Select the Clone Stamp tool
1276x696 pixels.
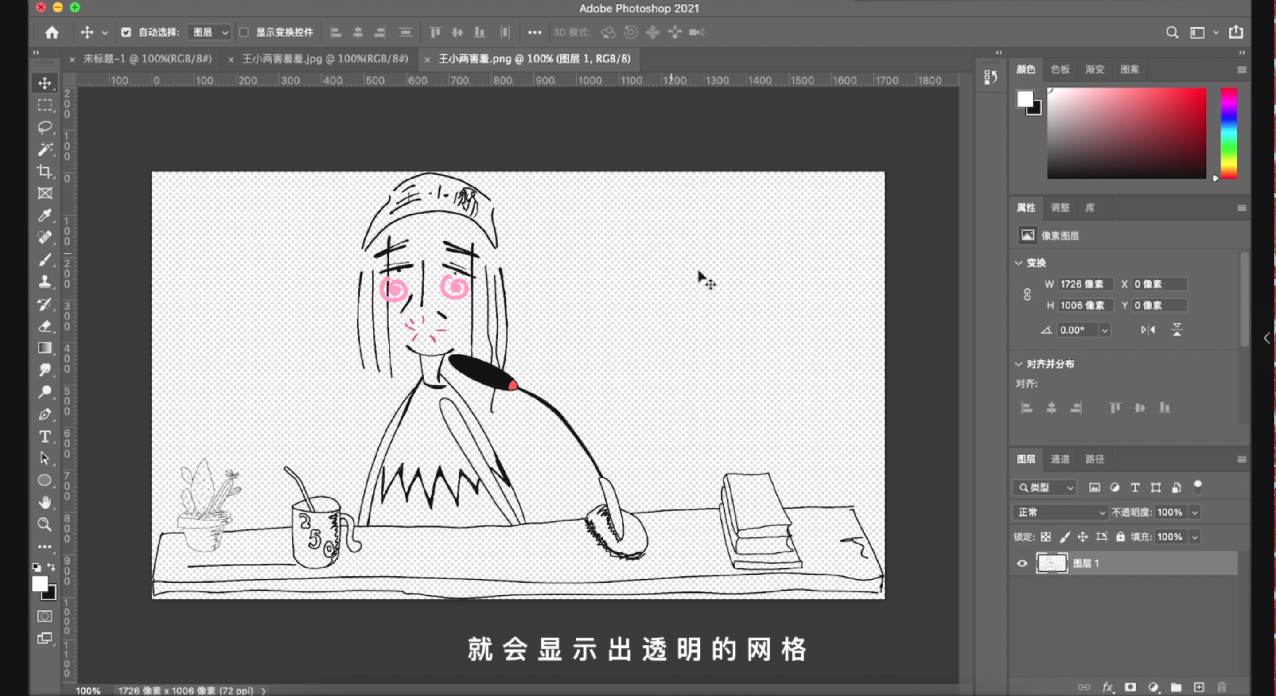45,281
